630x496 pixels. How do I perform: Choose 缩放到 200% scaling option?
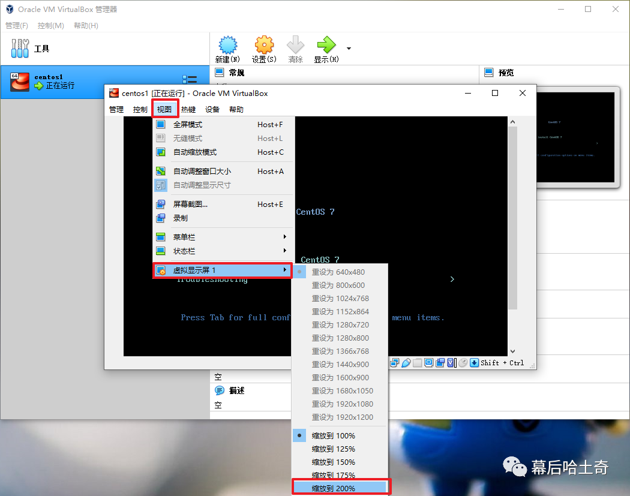tap(333, 488)
